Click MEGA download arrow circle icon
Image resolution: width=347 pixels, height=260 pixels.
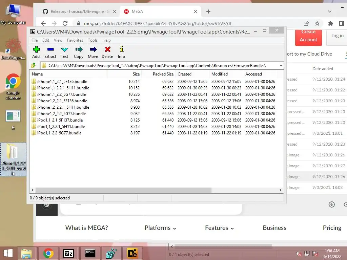pos(331,204)
